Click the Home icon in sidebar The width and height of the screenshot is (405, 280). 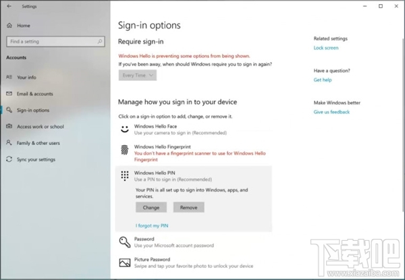coord(9,25)
